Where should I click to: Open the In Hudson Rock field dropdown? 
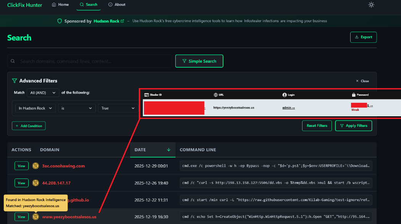pos(35,108)
